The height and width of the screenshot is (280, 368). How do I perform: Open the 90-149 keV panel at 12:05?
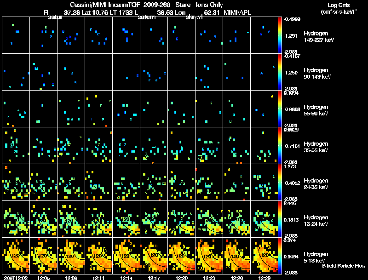coord(43,72)
